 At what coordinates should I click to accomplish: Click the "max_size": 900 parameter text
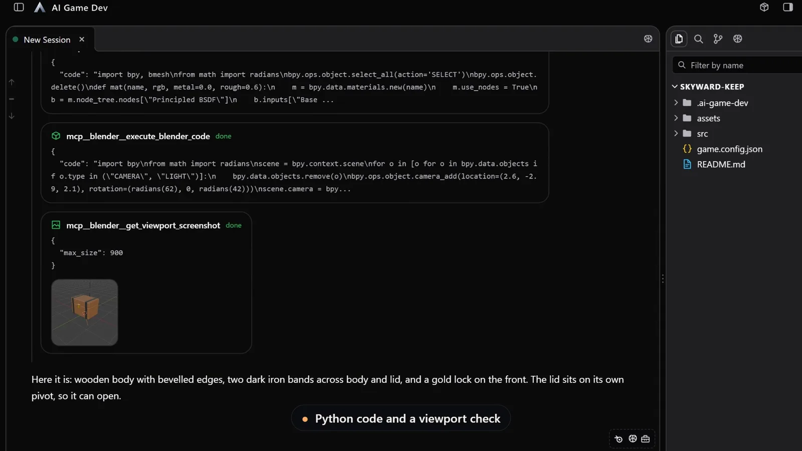tap(91, 253)
